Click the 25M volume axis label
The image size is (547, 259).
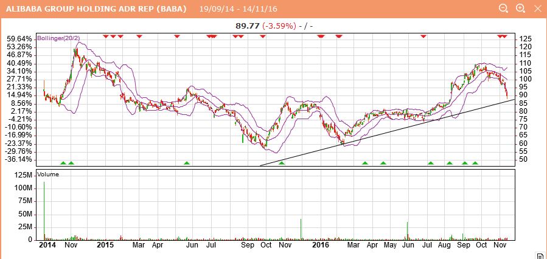25,227
